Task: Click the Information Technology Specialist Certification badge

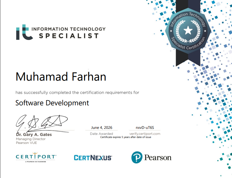Action: pos(188,31)
